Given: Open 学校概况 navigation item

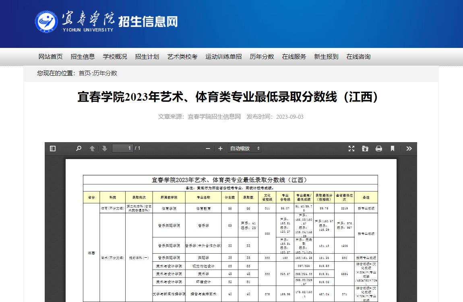Looking at the screenshot, I should [115, 57].
